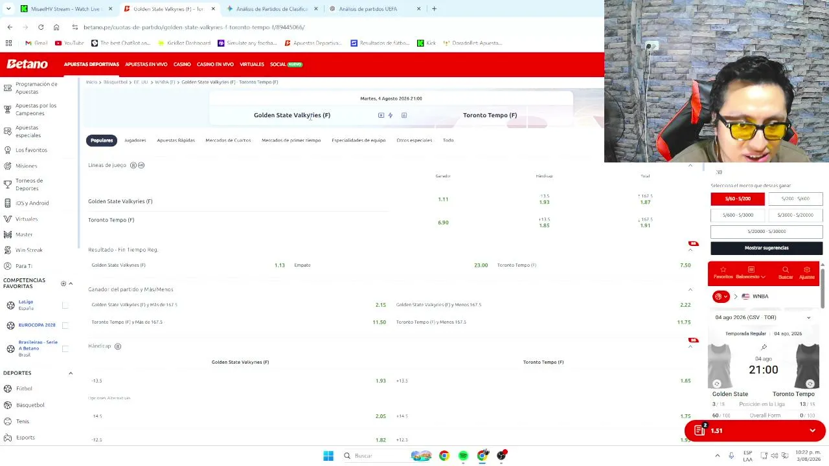Open Los favoritos in sidebar
Image resolution: width=829 pixels, height=466 pixels.
click(x=31, y=150)
